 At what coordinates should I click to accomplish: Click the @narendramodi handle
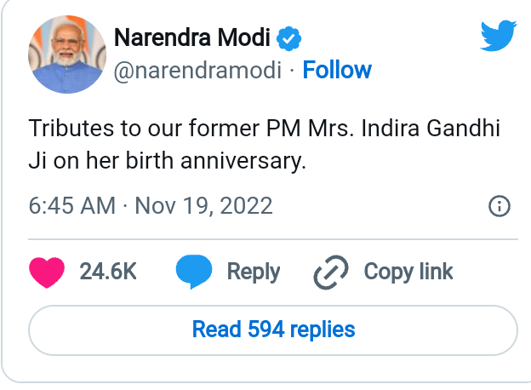(197, 70)
